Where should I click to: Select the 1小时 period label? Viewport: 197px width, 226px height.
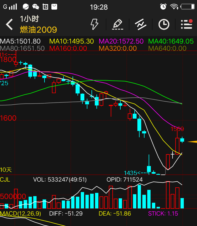click(29, 19)
